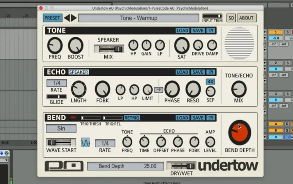Viewport: 293px width, 184px height.
Task: Click the ECHO HP knob
Action: (134, 90)
